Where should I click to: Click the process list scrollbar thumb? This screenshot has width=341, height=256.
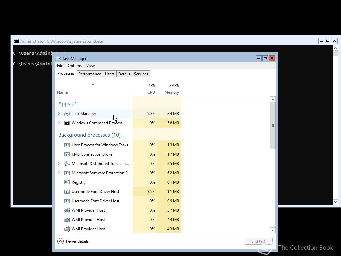coord(273,125)
